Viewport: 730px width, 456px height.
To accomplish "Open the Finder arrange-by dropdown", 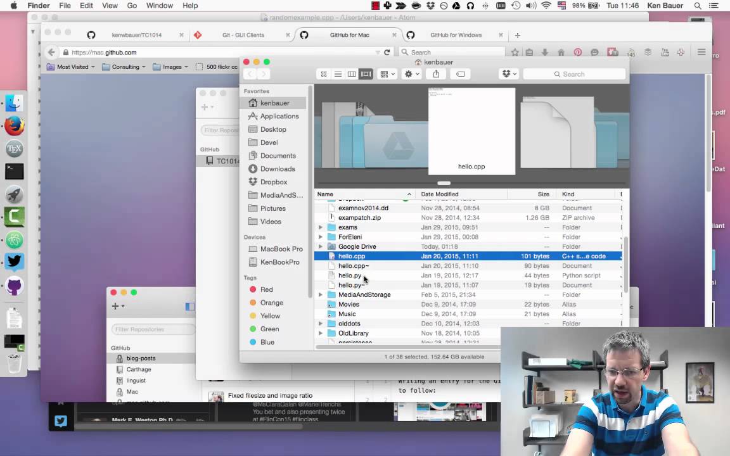I will (x=387, y=74).
